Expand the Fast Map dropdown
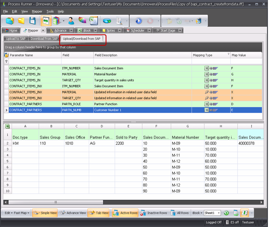269x227 pixels. click(22, 213)
